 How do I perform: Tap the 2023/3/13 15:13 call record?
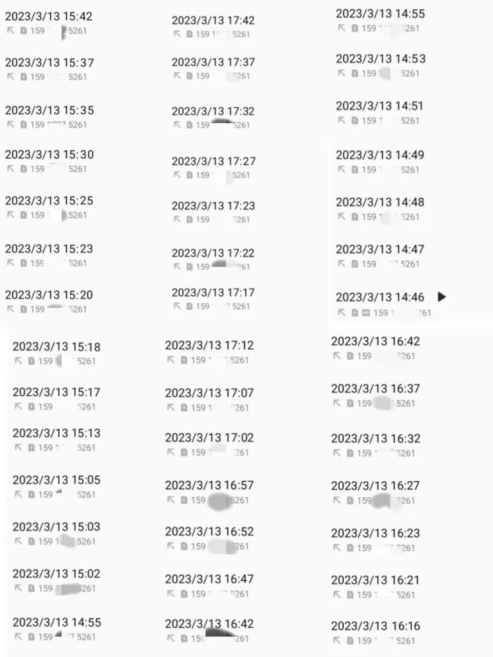click(x=56, y=433)
